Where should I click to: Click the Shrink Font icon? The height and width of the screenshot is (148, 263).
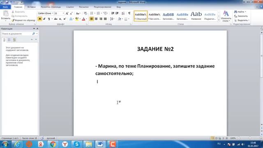(x=71, y=14)
